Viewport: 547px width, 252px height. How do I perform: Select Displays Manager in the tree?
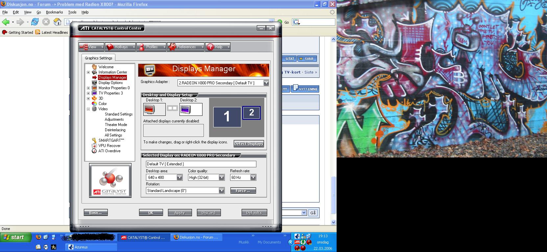pos(112,77)
